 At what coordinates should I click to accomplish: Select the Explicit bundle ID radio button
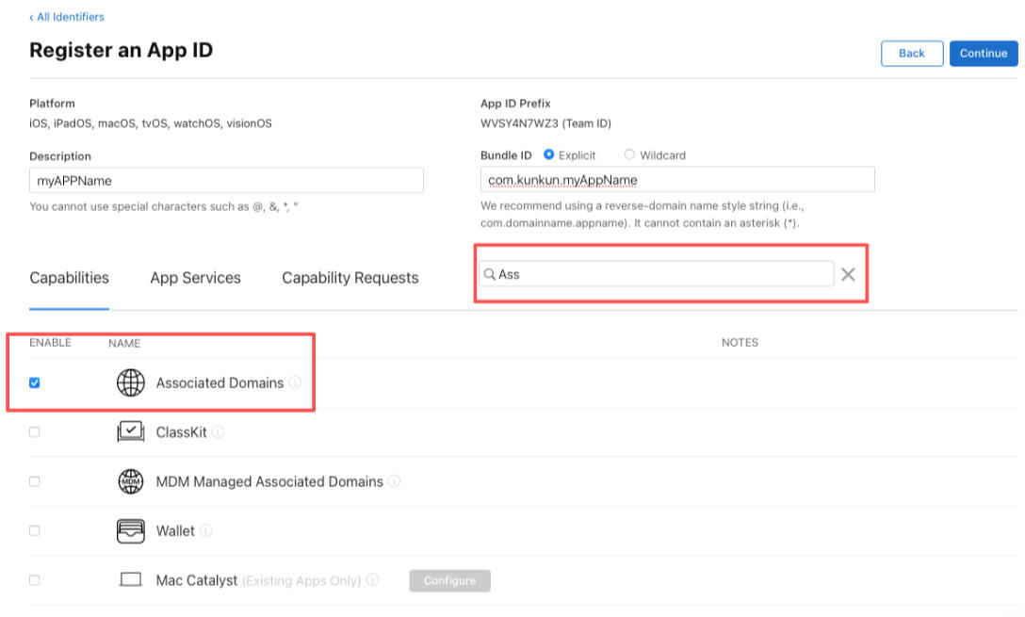pos(548,154)
